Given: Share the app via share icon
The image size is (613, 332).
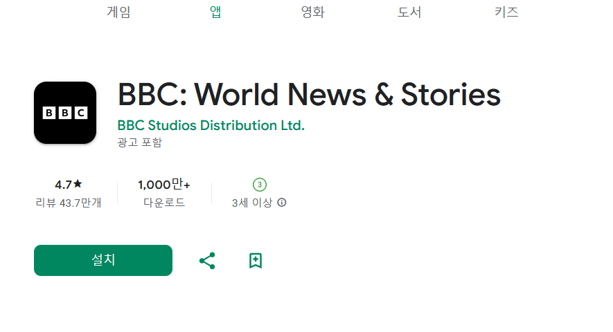Looking at the screenshot, I should point(207,261).
